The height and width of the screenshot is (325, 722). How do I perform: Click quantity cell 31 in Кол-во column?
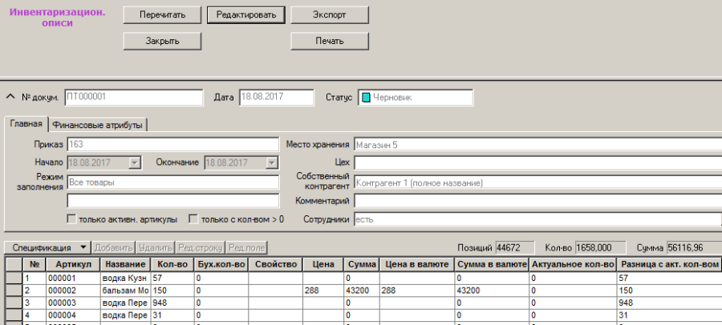click(x=172, y=315)
